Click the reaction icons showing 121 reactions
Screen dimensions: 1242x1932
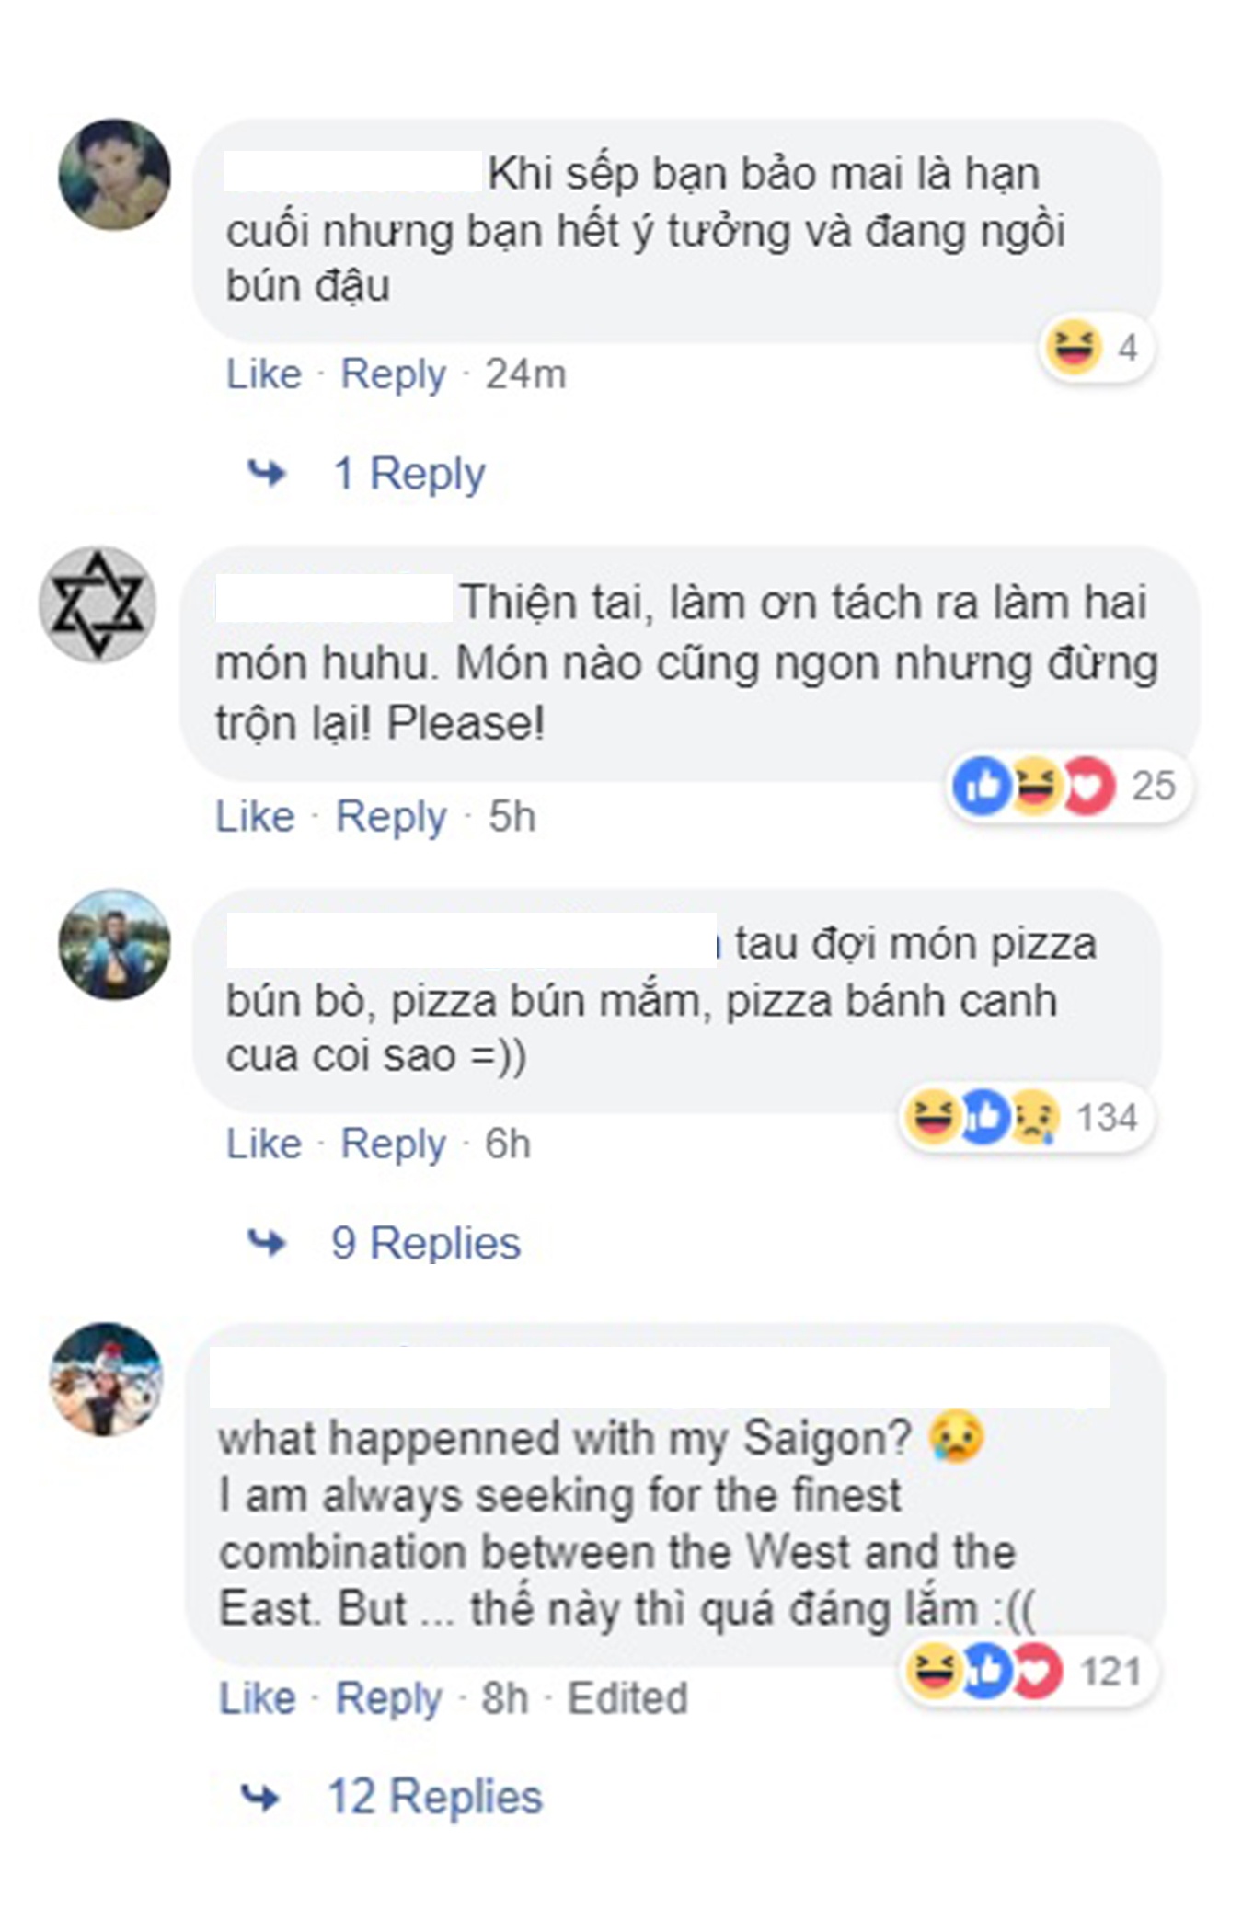pos(984,1671)
